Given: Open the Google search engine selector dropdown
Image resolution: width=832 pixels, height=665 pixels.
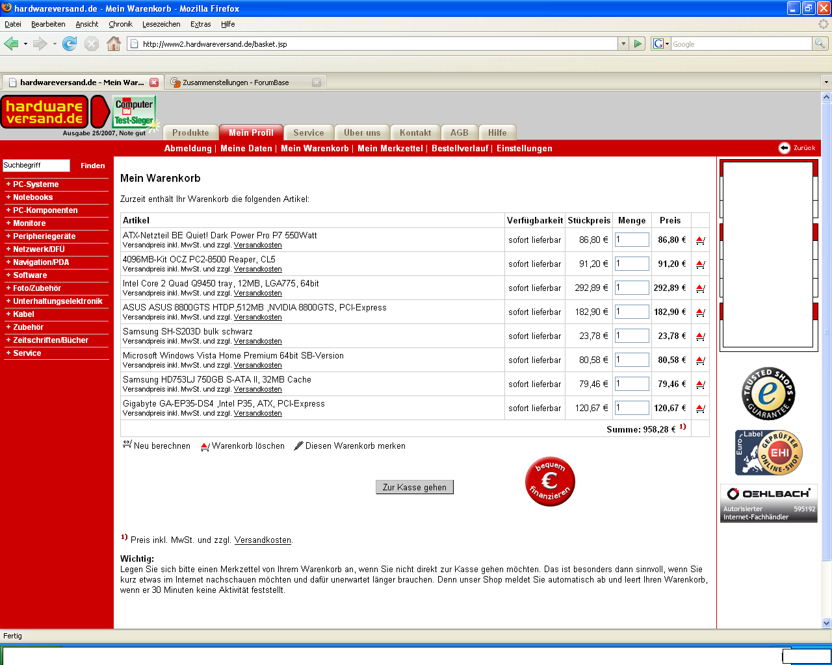Looking at the screenshot, I should click(661, 44).
